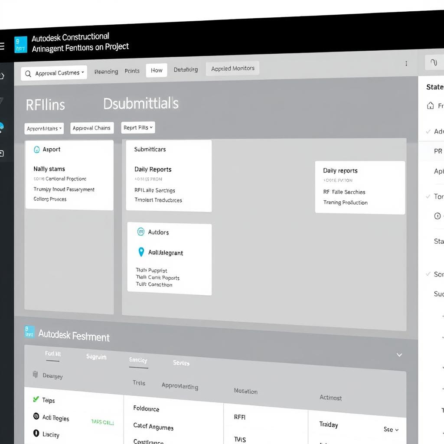Click the Acti Ilegies round icon
The image size is (444, 444).
(x=36, y=416)
